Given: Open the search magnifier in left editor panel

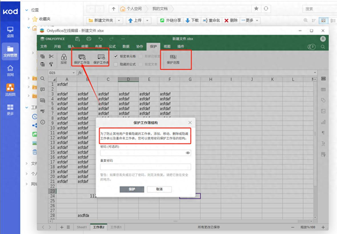Looking at the screenshot, I should tap(43, 79).
